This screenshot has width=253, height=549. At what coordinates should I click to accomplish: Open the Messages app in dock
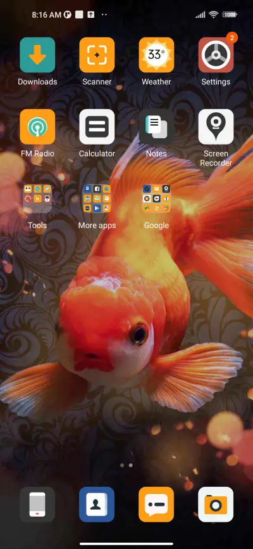(156, 505)
